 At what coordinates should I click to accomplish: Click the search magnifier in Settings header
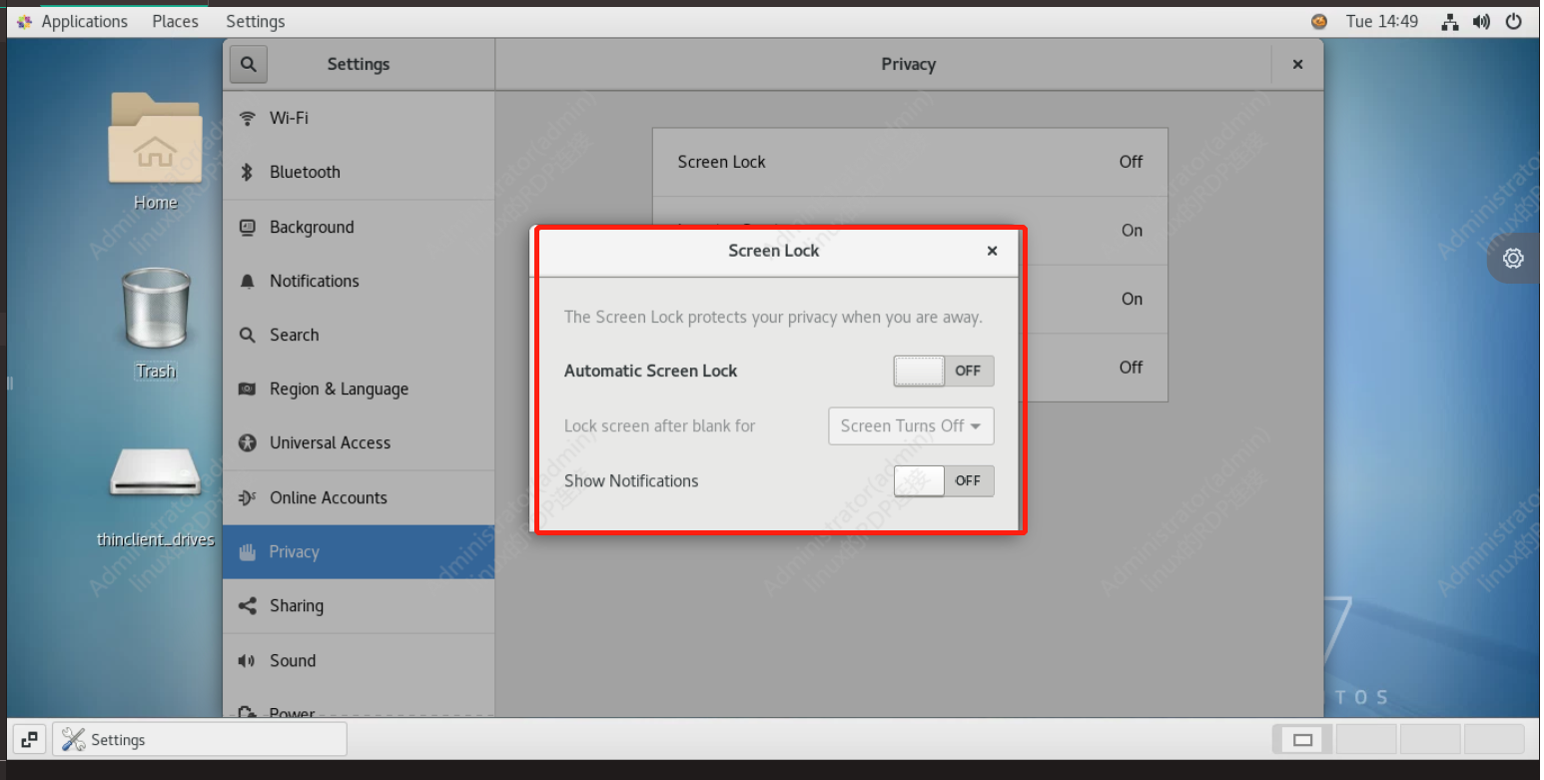(248, 63)
